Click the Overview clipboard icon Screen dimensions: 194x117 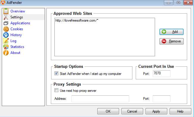[x=6, y=11]
